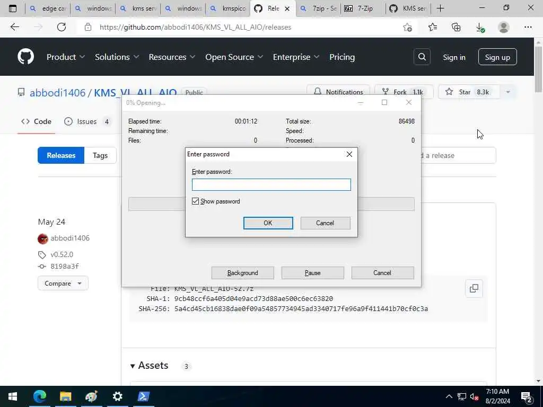Viewport: 543px width, 407px height.
Task: Open Settings gear from the taskbar
Action: coord(117,396)
